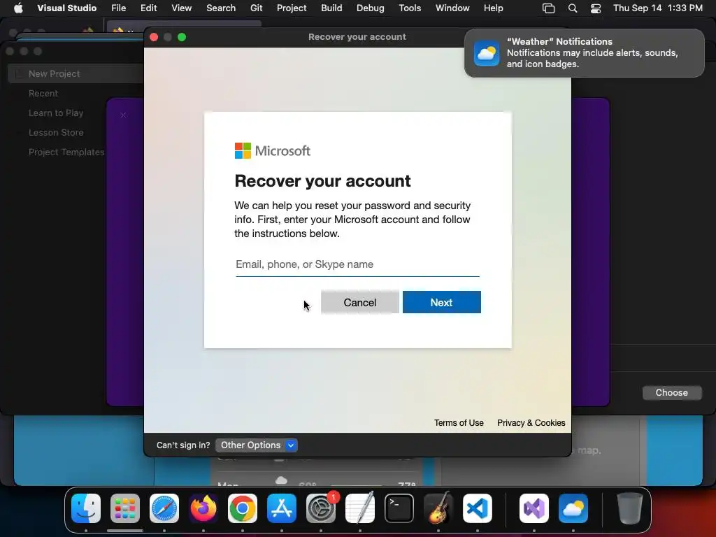Focus the Email, phone, or Skype name field

(357, 265)
